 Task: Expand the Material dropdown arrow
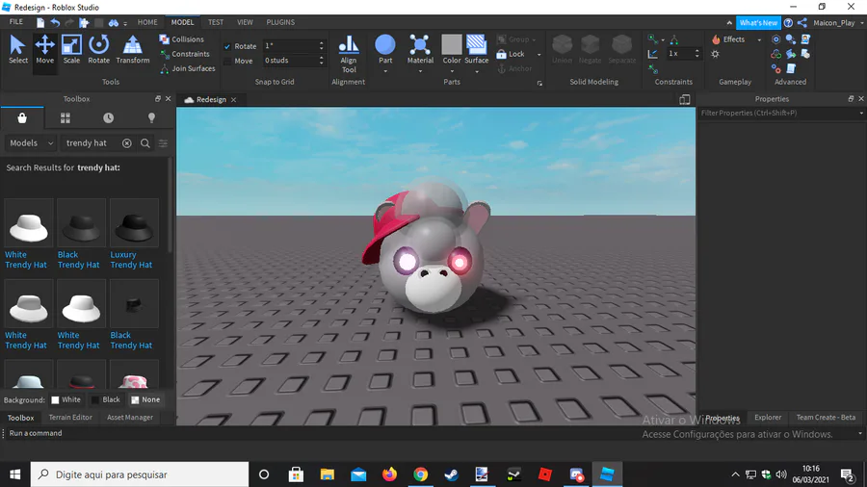click(x=420, y=71)
